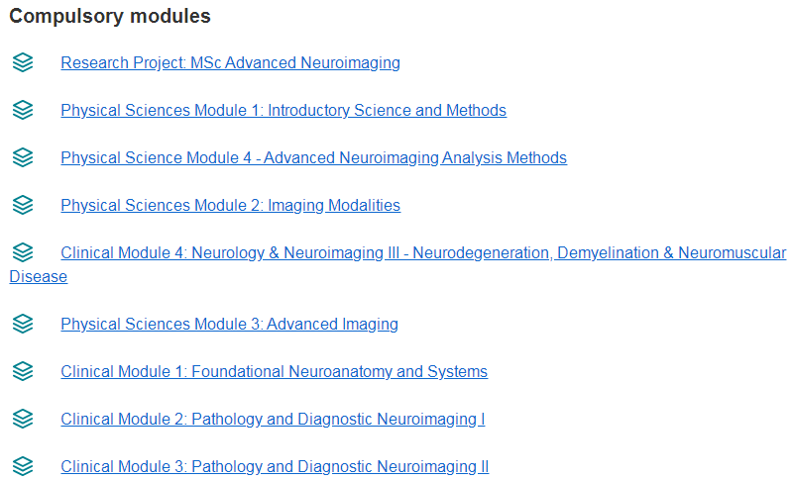792x480 pixels.
Task: Click the stack icon beside Clinical Module 2
Action: [x=23, y=419]
